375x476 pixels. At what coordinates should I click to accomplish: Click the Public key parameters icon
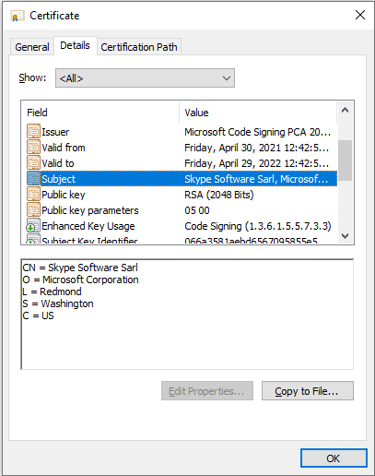(33, 210)
